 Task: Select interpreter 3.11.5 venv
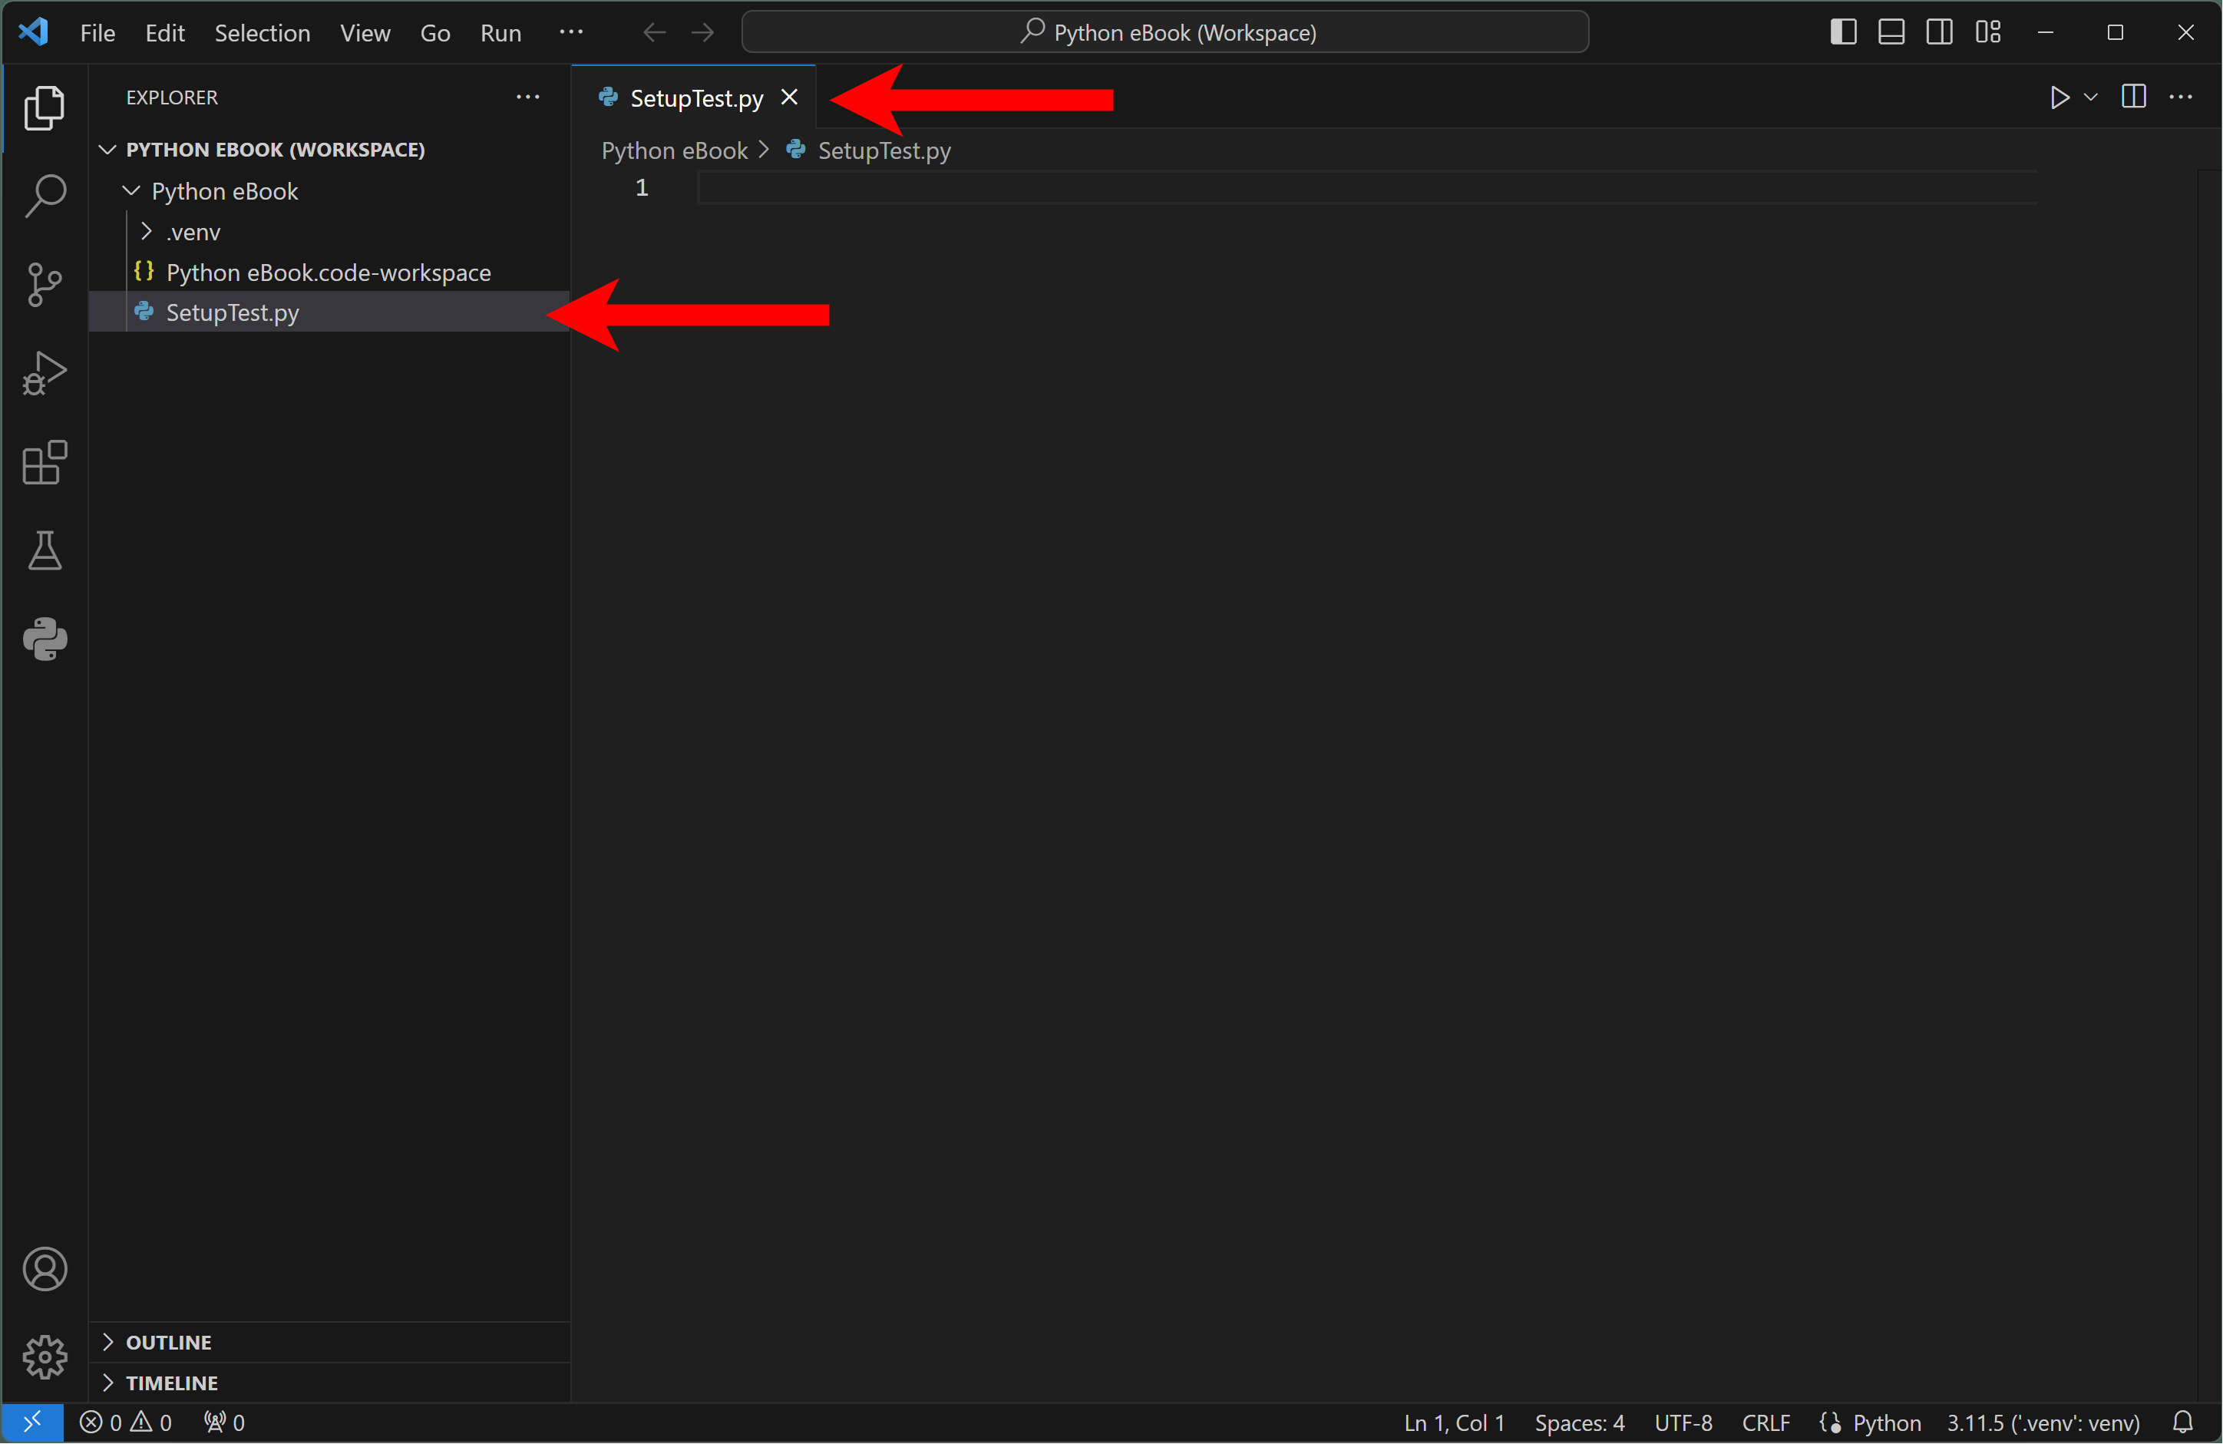[x=2043, y=1423]
